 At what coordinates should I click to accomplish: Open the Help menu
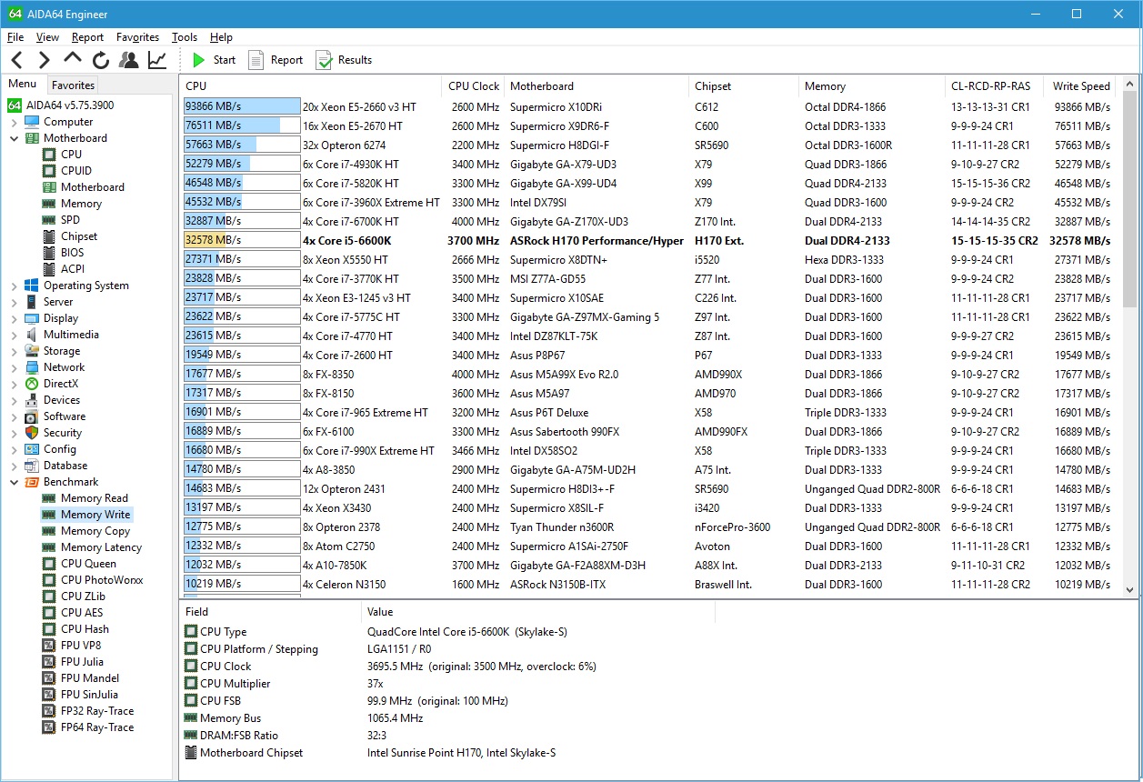click(x=221, y=37)
